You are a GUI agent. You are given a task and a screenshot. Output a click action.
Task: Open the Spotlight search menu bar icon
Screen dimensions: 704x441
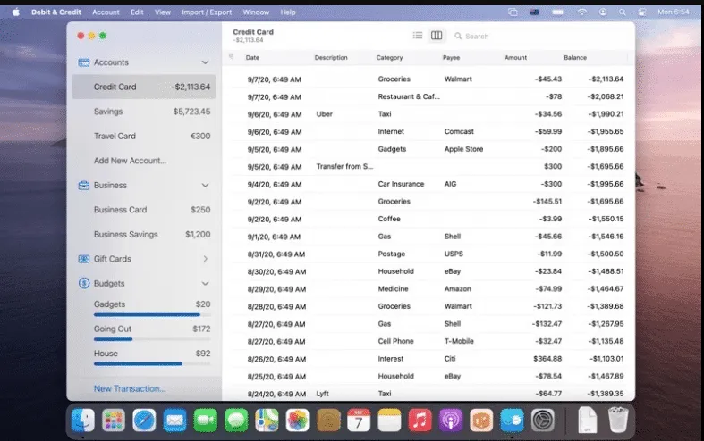point(623,12)
